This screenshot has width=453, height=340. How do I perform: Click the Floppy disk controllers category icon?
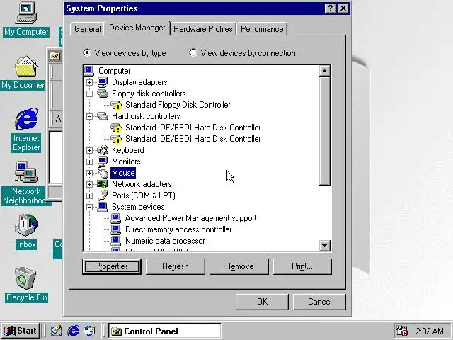tap(103, 93)
